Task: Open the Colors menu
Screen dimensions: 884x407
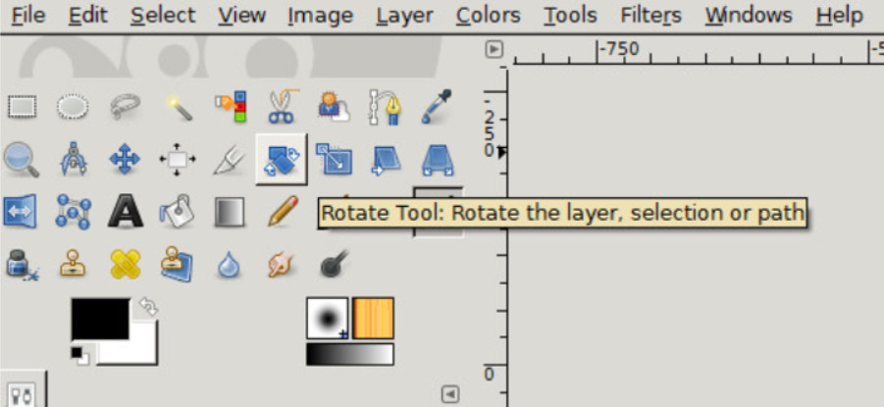Action: point(489,16)
